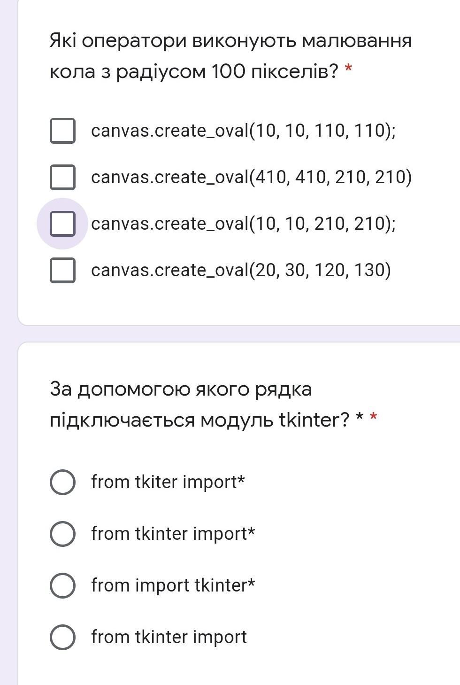
Task: Click the label text canvas.create_oval(10, 10, 110, 110);
Action: (244, 131)
